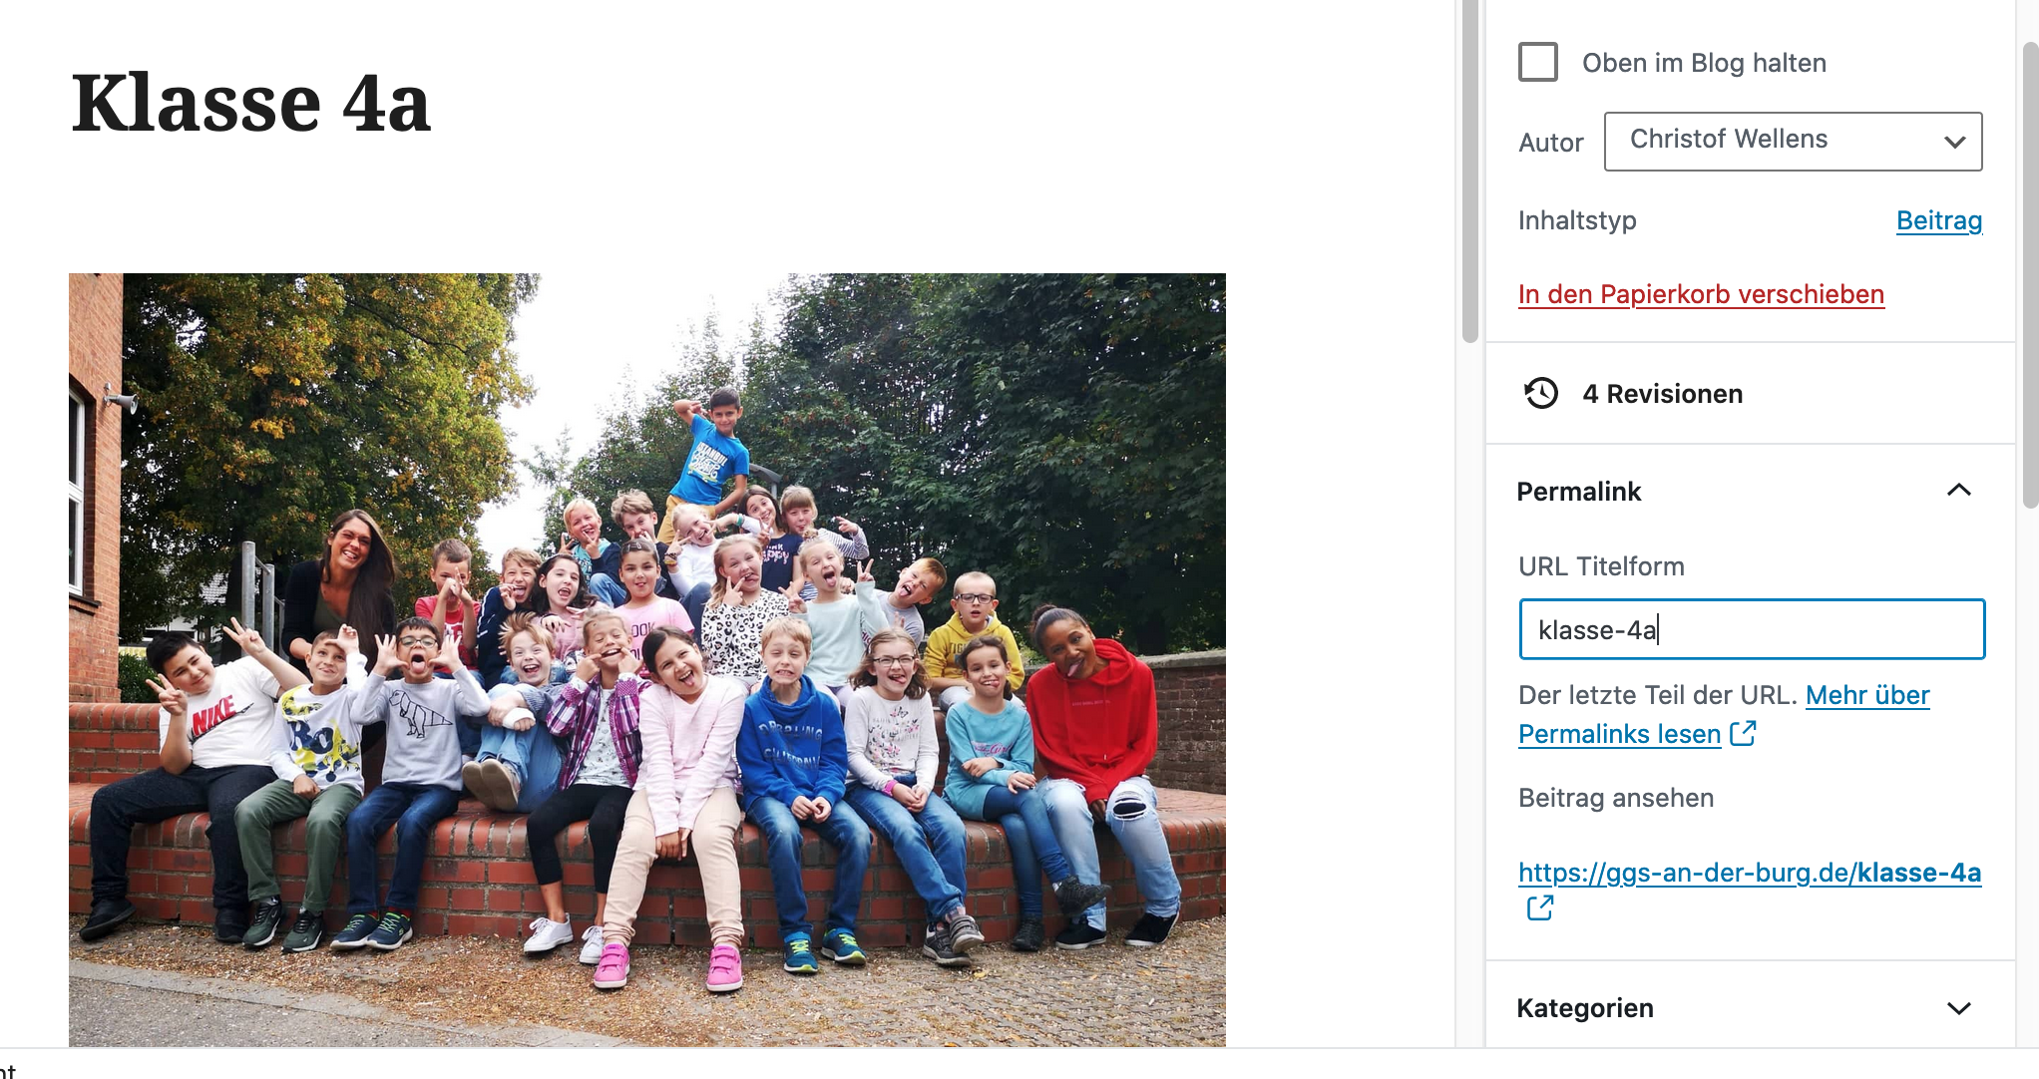The image size is (2039, 1079).
Task: Collapse the Permalink panel chevron
Action: click(1959, 491)
